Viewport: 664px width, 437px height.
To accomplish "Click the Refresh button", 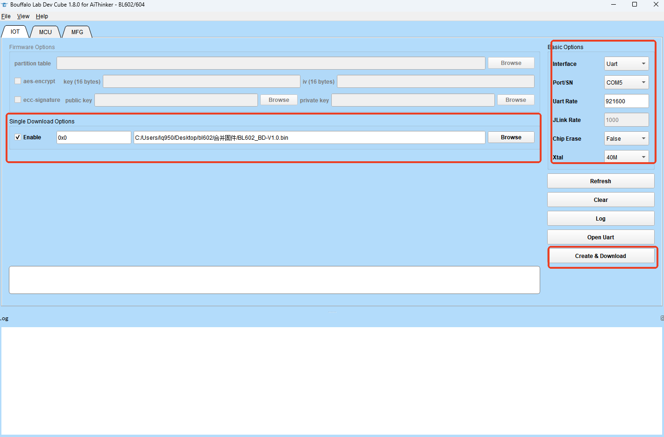I will click(600, 181).
